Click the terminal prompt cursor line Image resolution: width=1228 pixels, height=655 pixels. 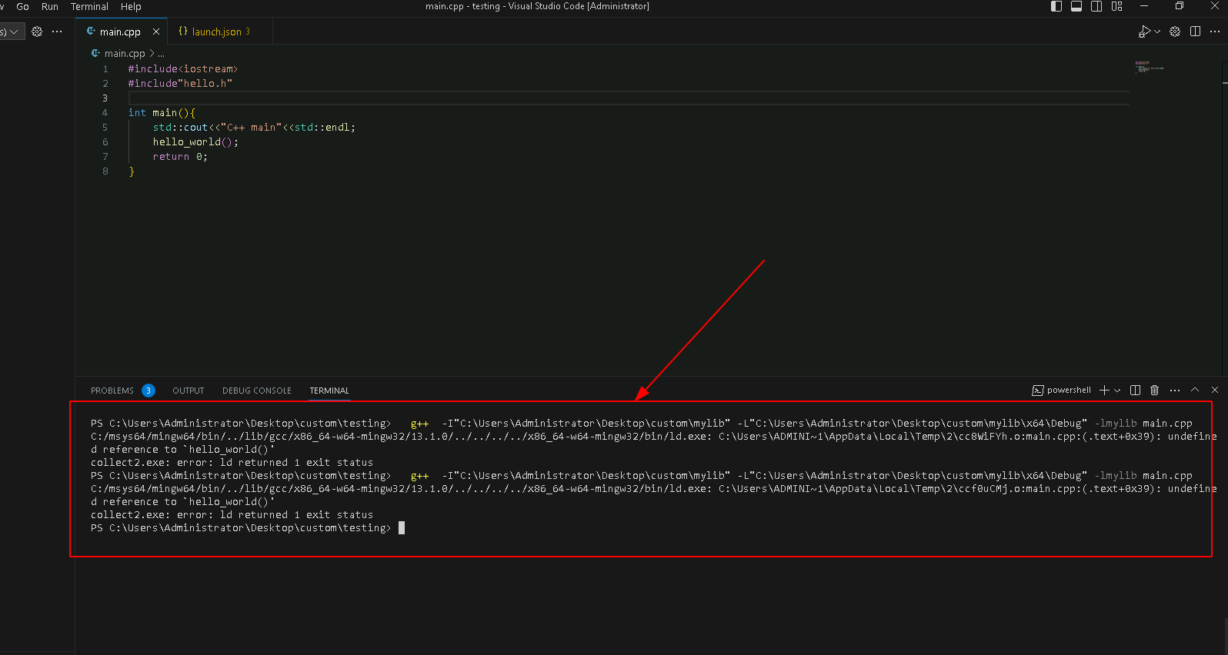(x=248, y=528)
